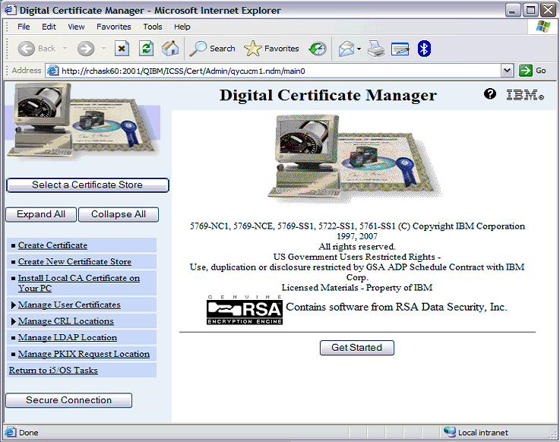
Task: Open the address bar dropdown
Action: coord(507,71)
